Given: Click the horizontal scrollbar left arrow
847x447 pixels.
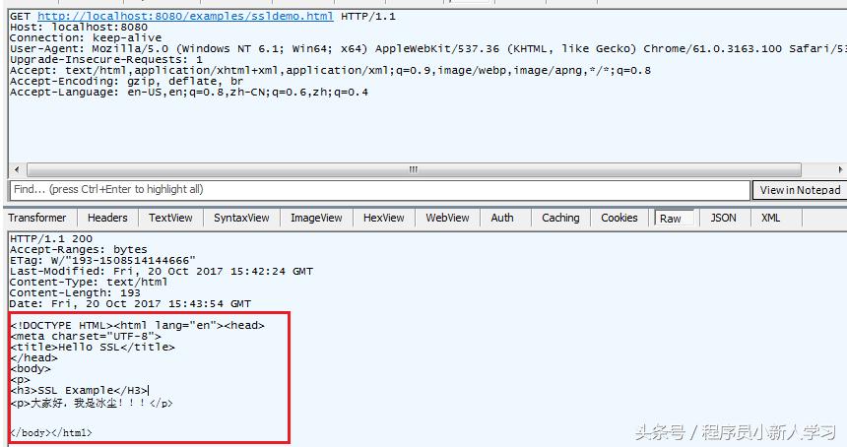Looking at the screenshot, I should click(17, 169).
